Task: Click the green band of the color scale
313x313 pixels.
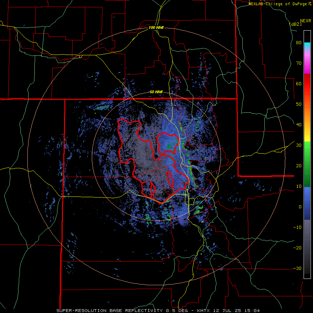Action: click(307, 164)
